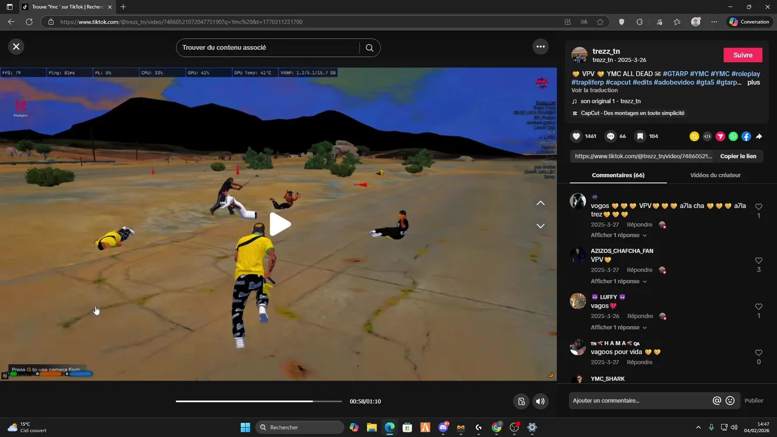Close the TikTok browser tab
This screenshot has width=777, height=437.
click(x=110, y=7)
